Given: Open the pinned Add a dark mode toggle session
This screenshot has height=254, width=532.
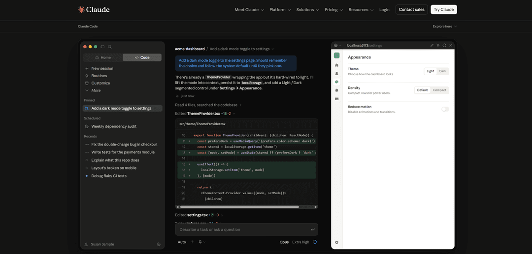Looking at the screenshot, I should (x=123, y=108).
